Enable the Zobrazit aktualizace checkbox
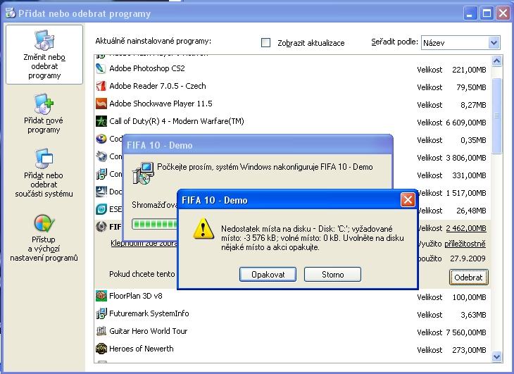The width and height of the screenshot is (514, 374). (265, 42)
